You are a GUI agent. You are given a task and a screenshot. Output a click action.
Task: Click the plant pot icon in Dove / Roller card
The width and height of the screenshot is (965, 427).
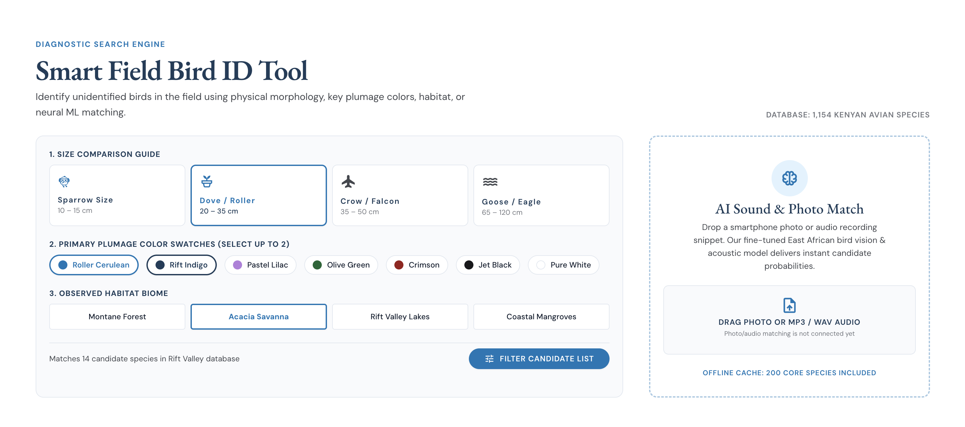207,181
